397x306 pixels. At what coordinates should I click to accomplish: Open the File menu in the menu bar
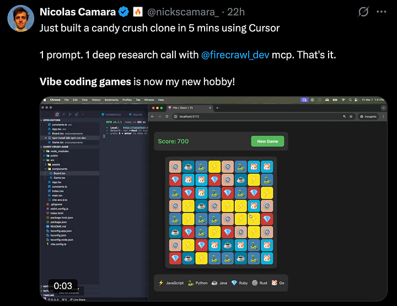pyautogui.click(x=66, y=100)
